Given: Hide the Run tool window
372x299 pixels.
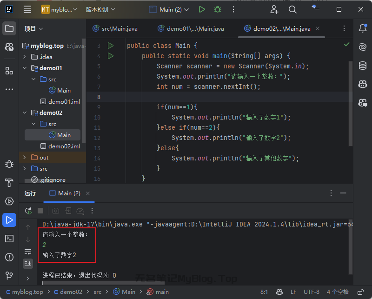Looking at the screenshot, I should 343,193.
